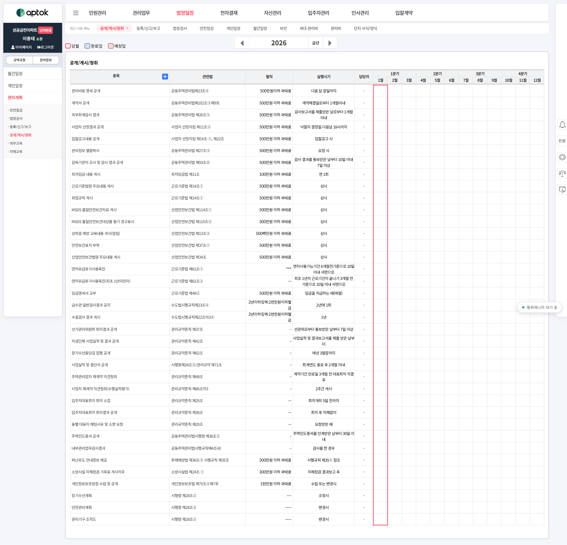Viewport: 567px width, 545px height.
Task: Open the screen pointer icon
Action: pos(562,190)
